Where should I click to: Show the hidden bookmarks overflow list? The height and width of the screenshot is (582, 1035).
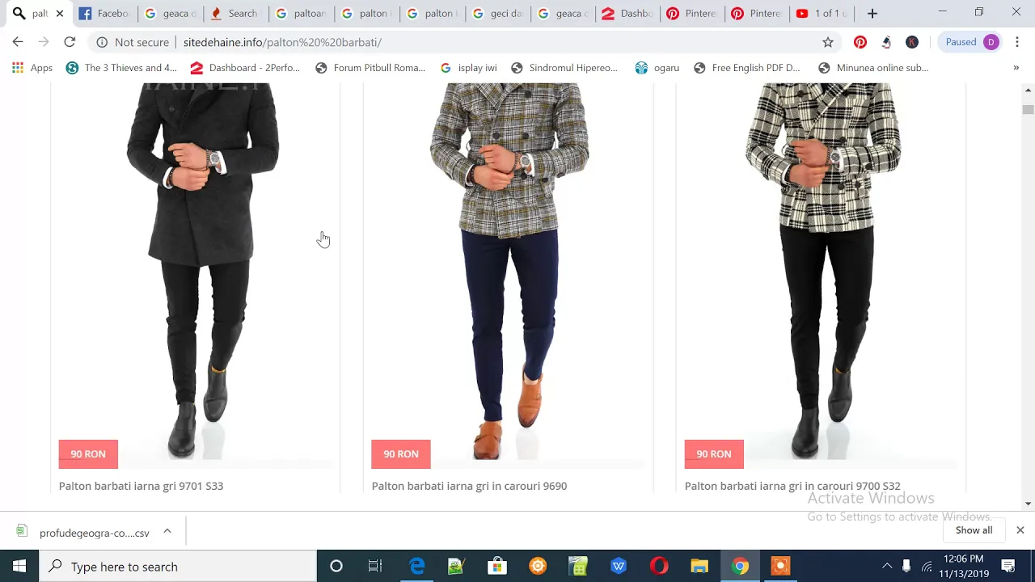[x=1016, y=68]
